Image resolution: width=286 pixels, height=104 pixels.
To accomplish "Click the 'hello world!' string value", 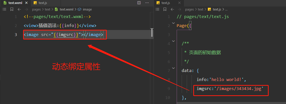I will pyautogui.click(x=227, y=80).
